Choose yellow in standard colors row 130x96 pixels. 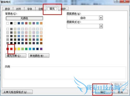click(x=19, y=49)
